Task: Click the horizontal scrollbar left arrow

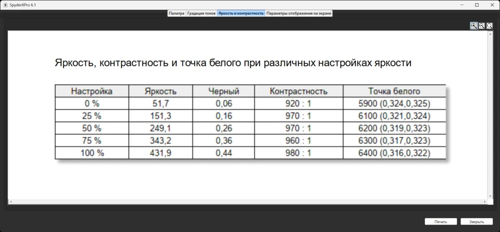Action: click(10, 202)
